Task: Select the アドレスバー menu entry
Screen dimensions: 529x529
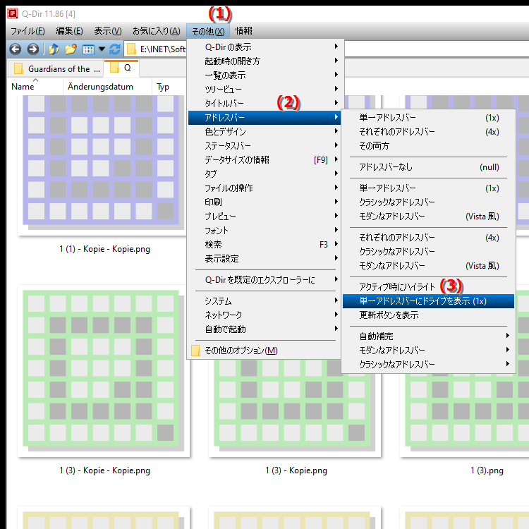Action: click(x=264, y=117)
